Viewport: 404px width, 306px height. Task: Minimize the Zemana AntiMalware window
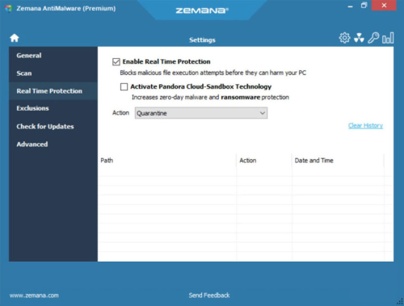pyautogui.click(x=350, y=6)
